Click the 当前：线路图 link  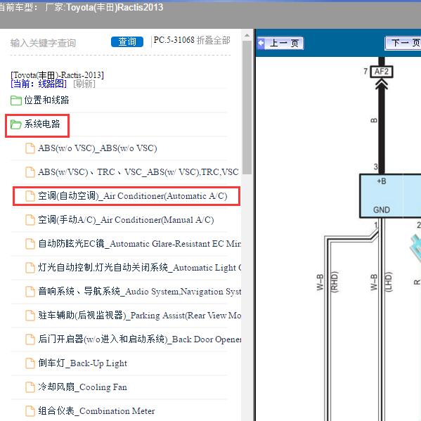(x=39, y=84)
